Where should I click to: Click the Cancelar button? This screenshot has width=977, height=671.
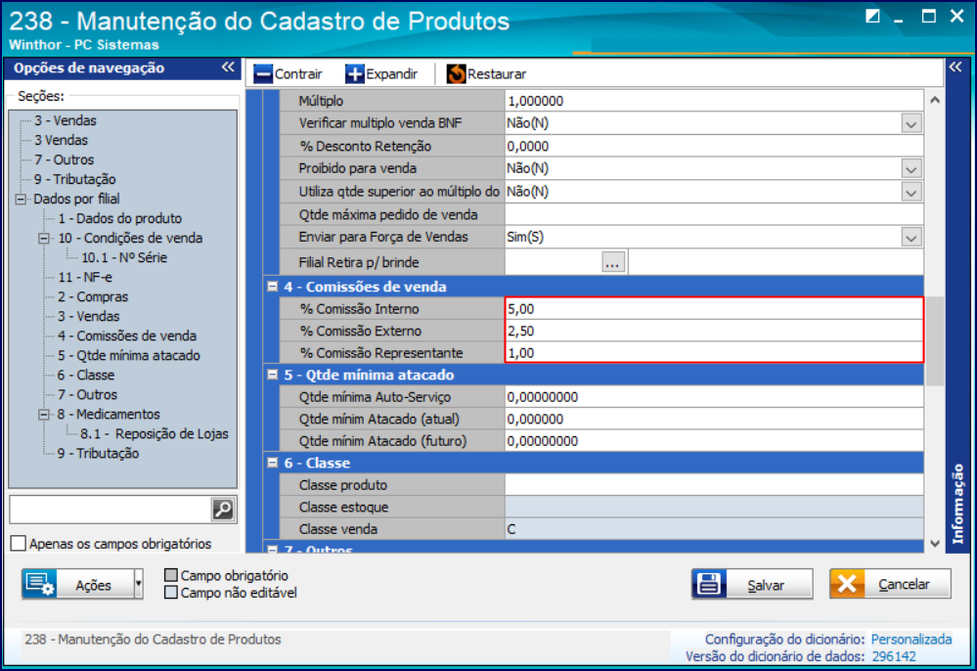click(x=890, y=584)
